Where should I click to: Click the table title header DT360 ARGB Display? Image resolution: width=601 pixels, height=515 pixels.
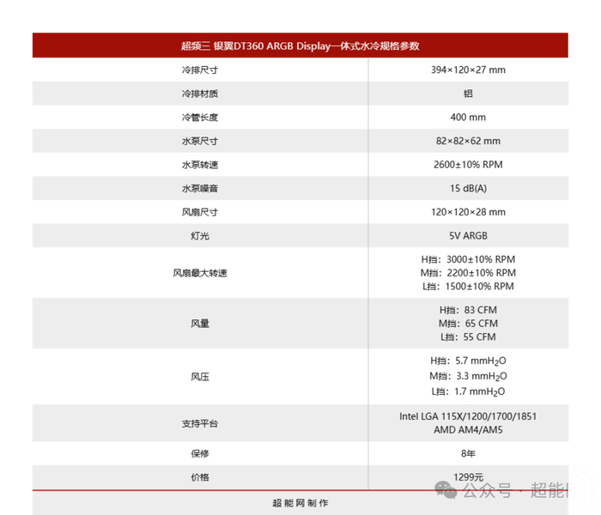coord(300,46)
